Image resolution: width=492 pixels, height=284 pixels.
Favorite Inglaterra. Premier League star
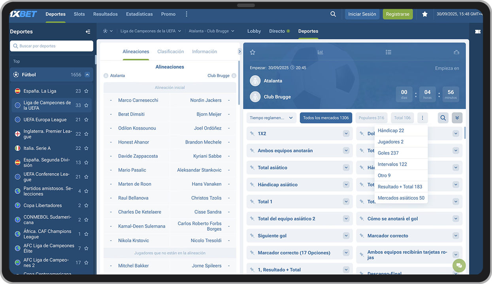pos(86,134)
